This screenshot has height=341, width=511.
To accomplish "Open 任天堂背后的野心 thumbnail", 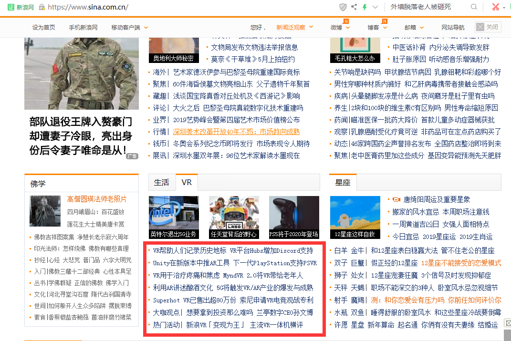I will (x=234, y=217).
